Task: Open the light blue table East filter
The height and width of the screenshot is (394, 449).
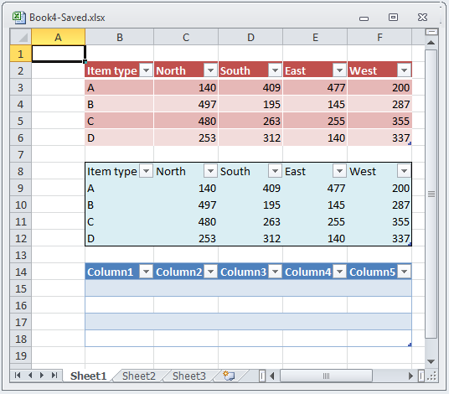Action: click(339, 171)
